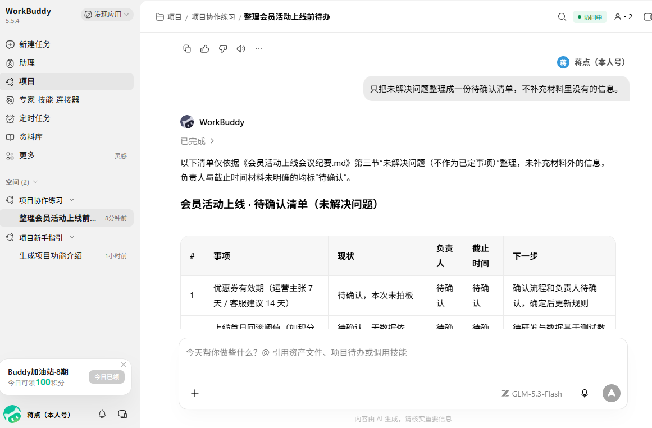652x428 pixels.
Task: Open more actions with the ellipsis icon
Action: [259, 49]
